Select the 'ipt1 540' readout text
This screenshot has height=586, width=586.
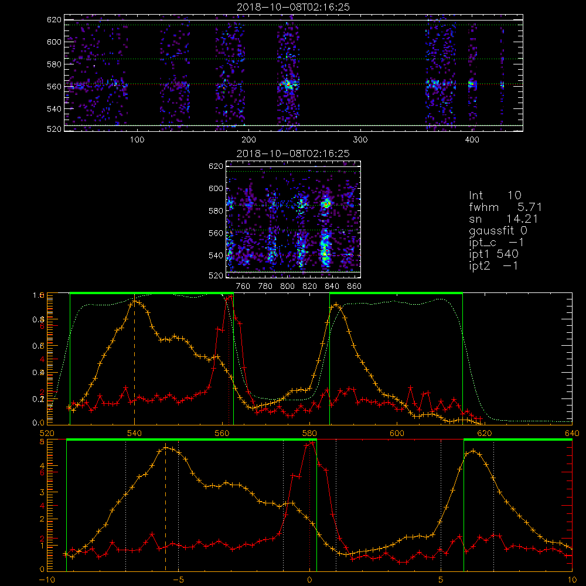pos(493,254)
